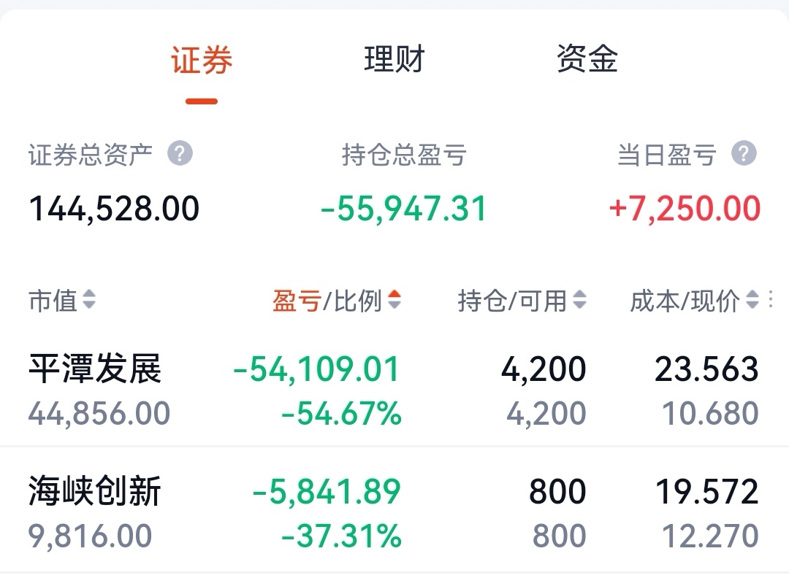Tap 海峡创新 current price 12.270
Viewport: 789px width, 578px height.
point(710,536)
